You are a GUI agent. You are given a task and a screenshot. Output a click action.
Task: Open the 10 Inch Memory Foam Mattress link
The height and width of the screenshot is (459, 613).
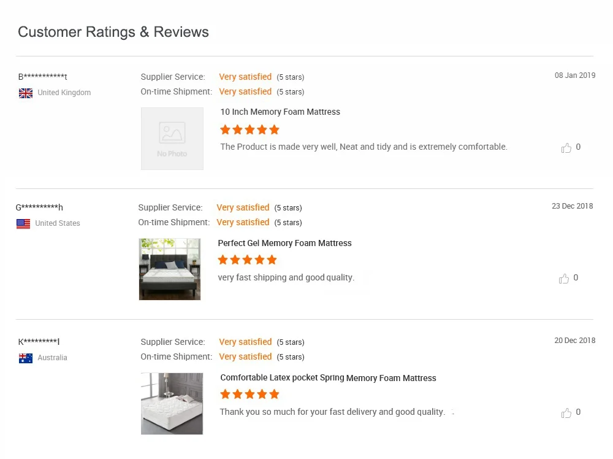280,112
